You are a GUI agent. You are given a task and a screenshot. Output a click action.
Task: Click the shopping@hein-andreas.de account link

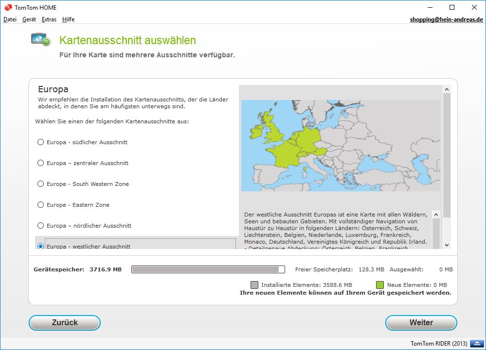tap(446, 19)
